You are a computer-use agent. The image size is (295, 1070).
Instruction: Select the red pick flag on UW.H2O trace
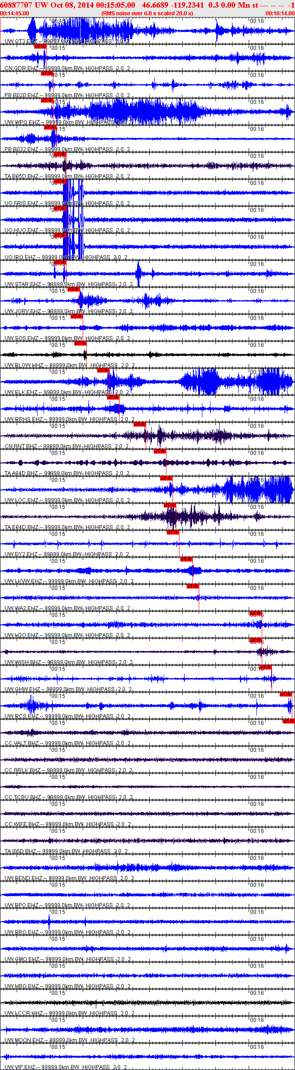tap(256, 613)
